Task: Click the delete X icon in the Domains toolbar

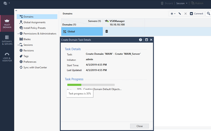Action: click(185, 14)
